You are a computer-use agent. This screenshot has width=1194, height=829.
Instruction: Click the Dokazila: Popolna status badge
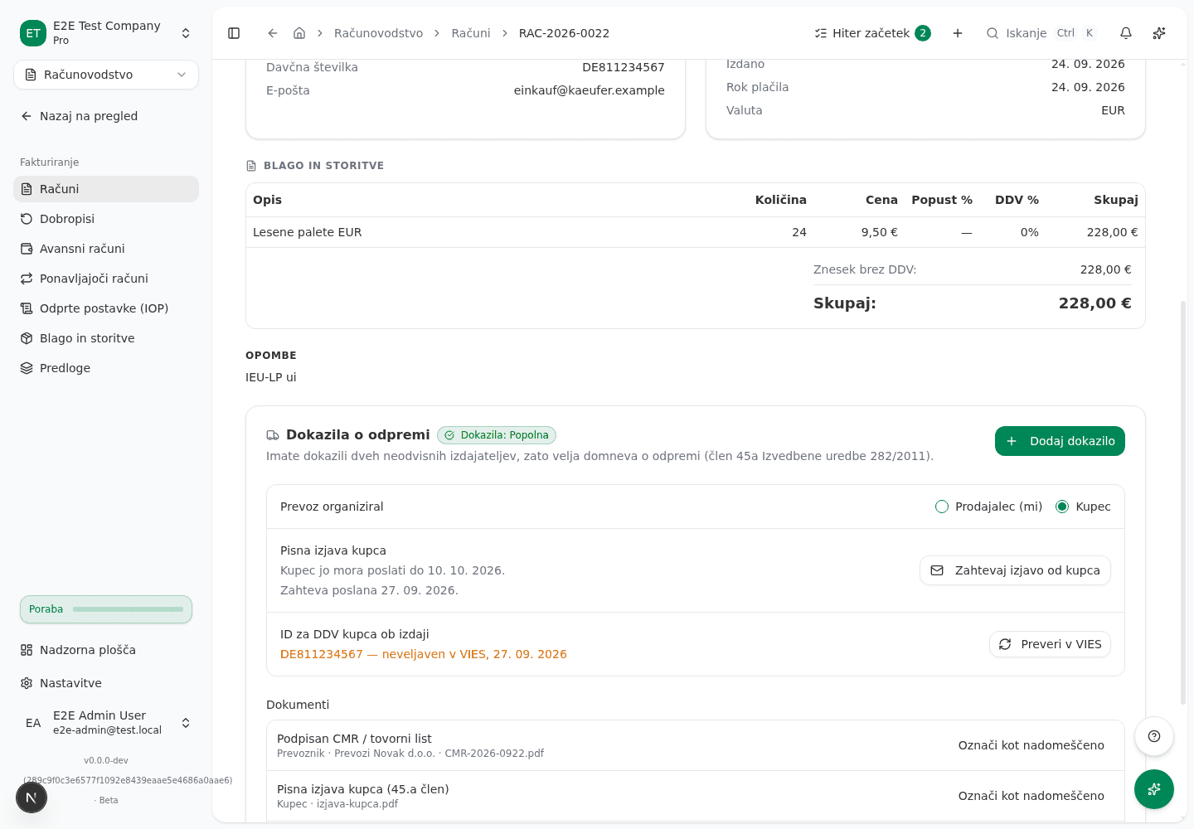coord(497,435)
